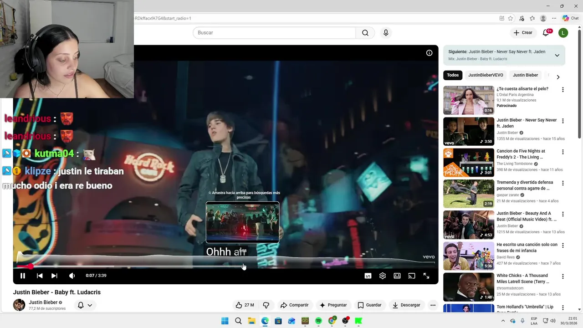Save video with the Guardar button
Viewport: 583px width, 328px height.
[369, 305]
